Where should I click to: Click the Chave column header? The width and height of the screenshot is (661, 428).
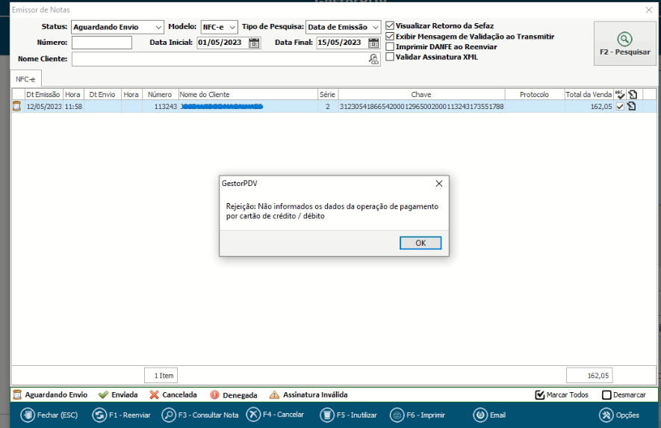(421, 95)
